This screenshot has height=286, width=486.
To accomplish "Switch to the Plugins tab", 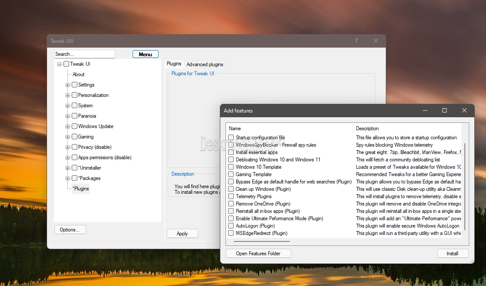I will pyautogui.click(x=174, y=64).
